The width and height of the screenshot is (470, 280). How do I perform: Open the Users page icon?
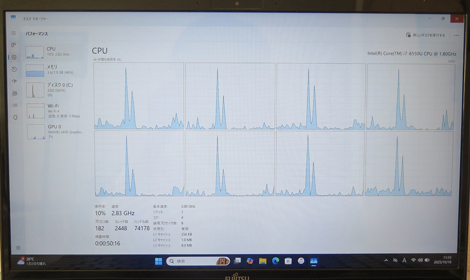[15, 93]
